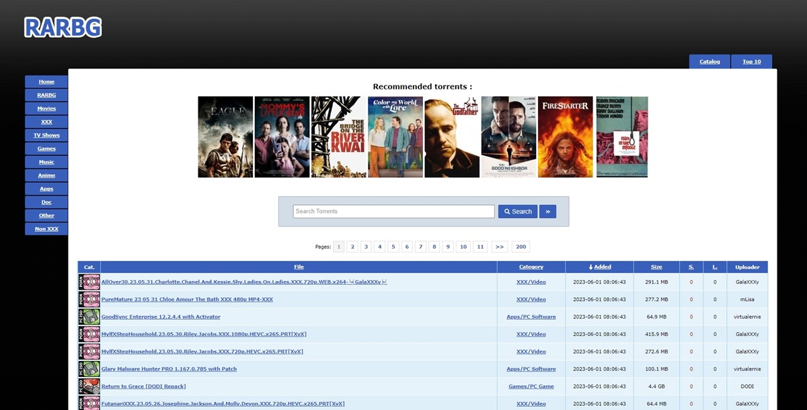Image resolution: width=807 pixels, height=410 pixels.
Task: Sort the list by File name header
Action: click(x=299, y=267)
